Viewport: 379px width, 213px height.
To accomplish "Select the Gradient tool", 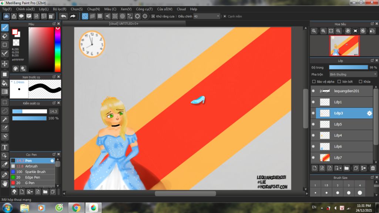I will click(4, 92).
